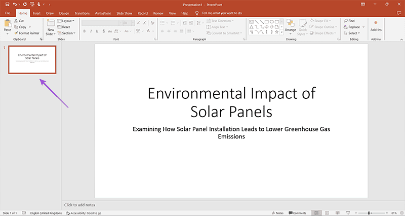The width and height of the screenshot is (405, 216).
Task: Switch to Normal view in status bar
Action: pyautogui.click(x=316, y=213)
